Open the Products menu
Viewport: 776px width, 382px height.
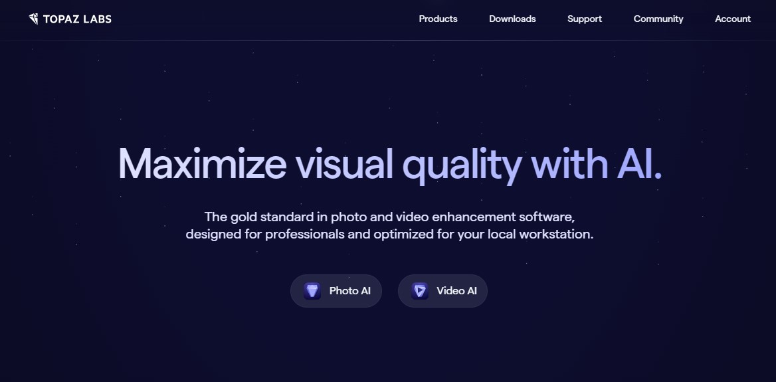(438, 19)
